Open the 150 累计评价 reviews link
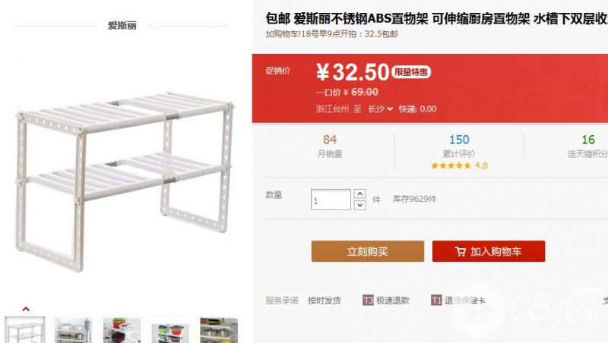The width and height of the screenshot is (608, 343). (x=459, y=146)
